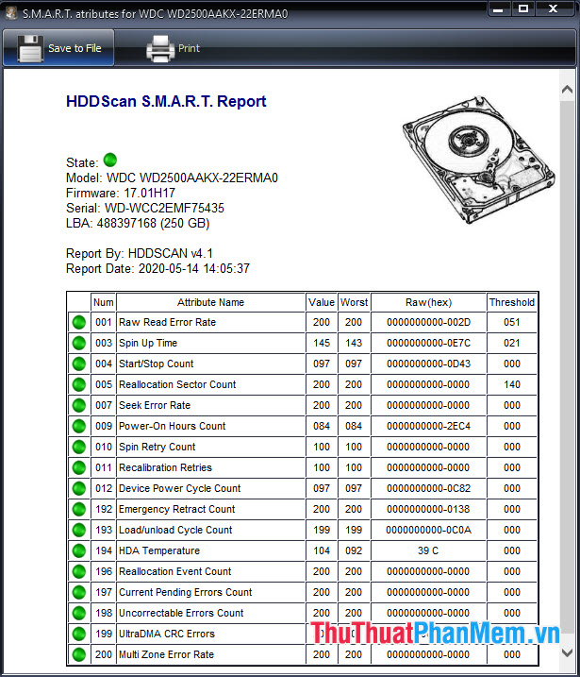Click green status dot for Recalibration Retries
The width and height of the screenshot is (580, 677).
[79, 467]
